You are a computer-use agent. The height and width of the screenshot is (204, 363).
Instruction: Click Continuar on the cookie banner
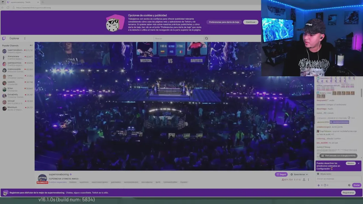(251, 22)
